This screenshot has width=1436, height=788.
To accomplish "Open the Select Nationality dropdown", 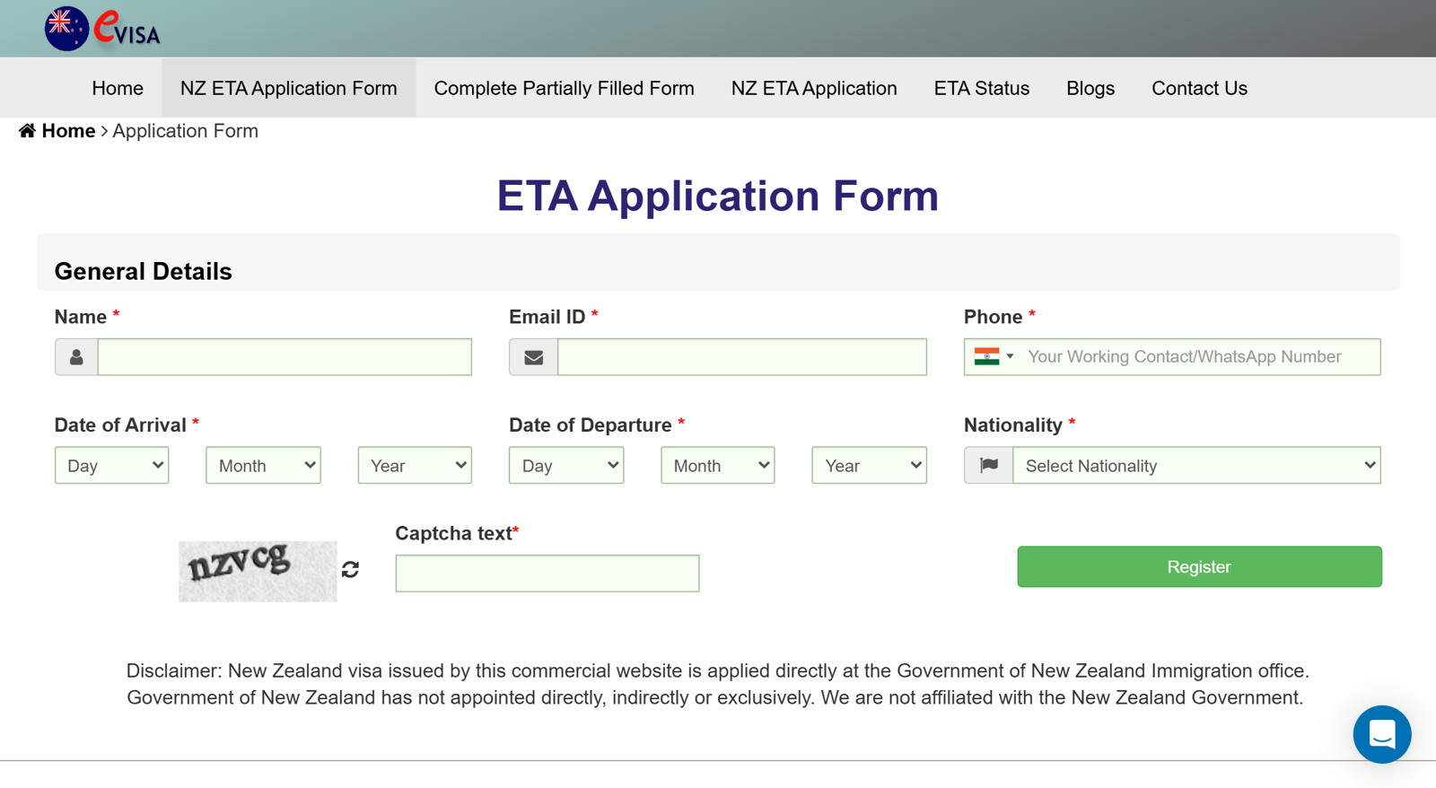I will point(1196,466).
